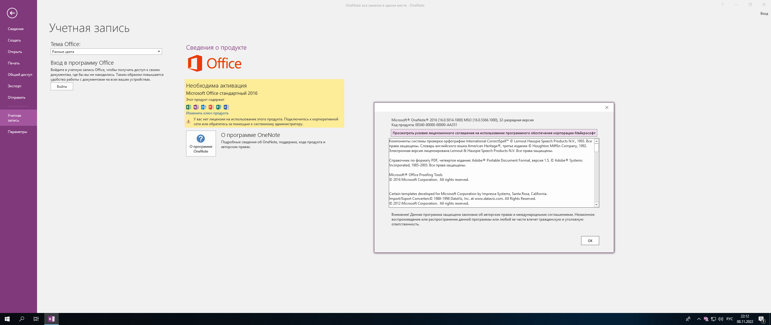Open the taskbar search
This screenshot has height=325, width=771.
tap(22, 319)
